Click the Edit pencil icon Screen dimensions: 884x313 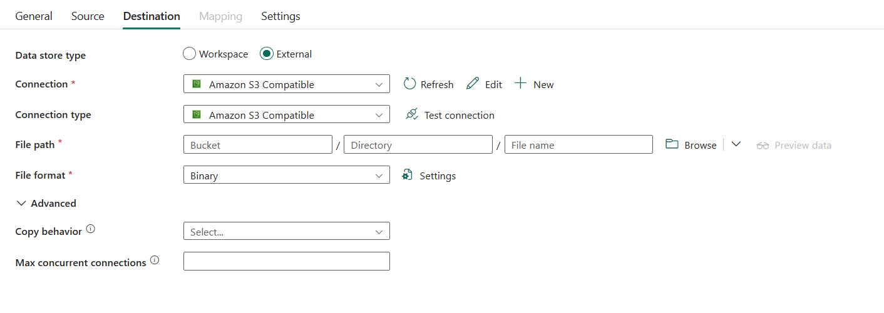pos(473,84)
